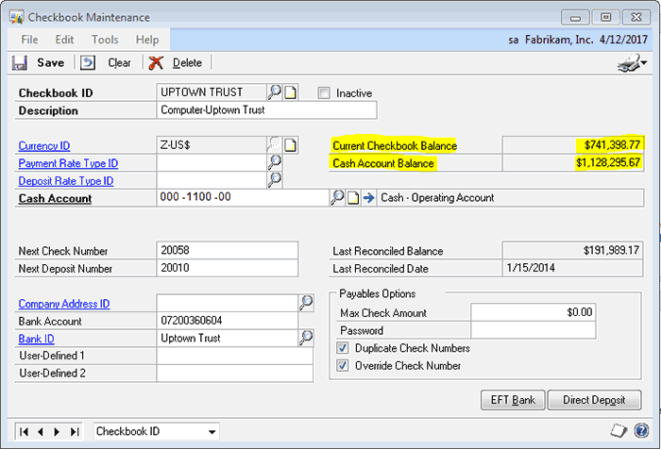Click the window note icon at bottom right
The width and height of the screenshot is (661, 449).
click(x=619, y=431)
